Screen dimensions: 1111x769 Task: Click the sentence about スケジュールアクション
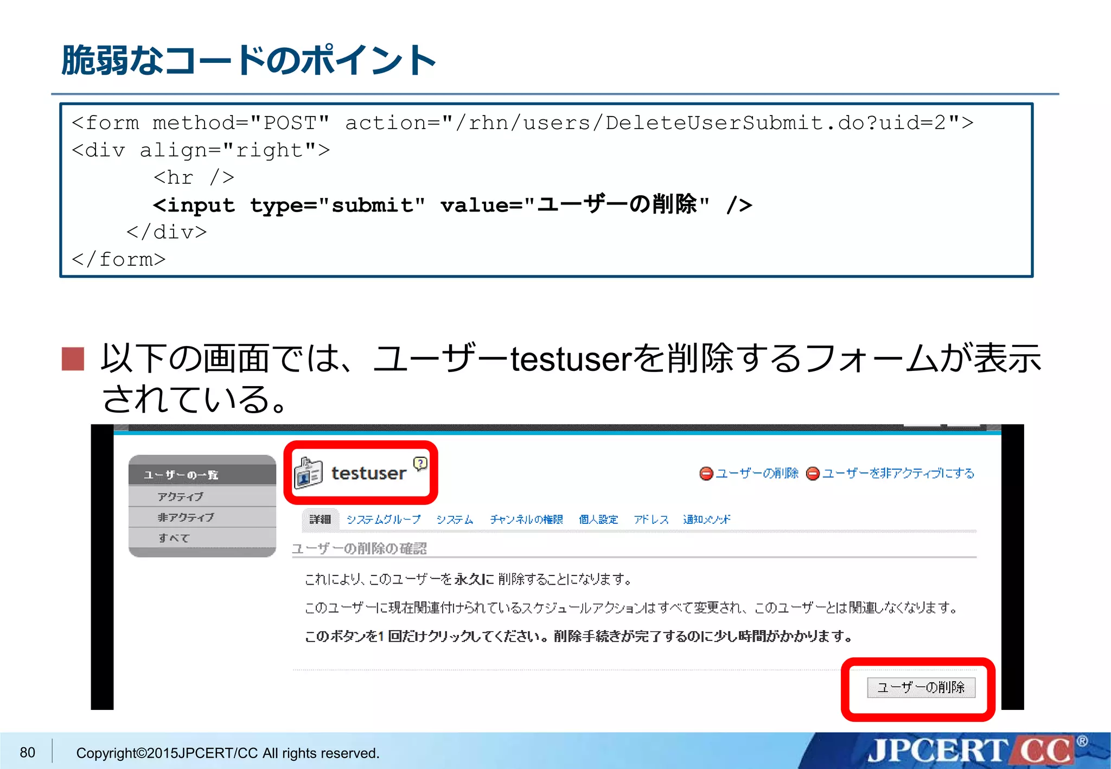tap(631, 607)
